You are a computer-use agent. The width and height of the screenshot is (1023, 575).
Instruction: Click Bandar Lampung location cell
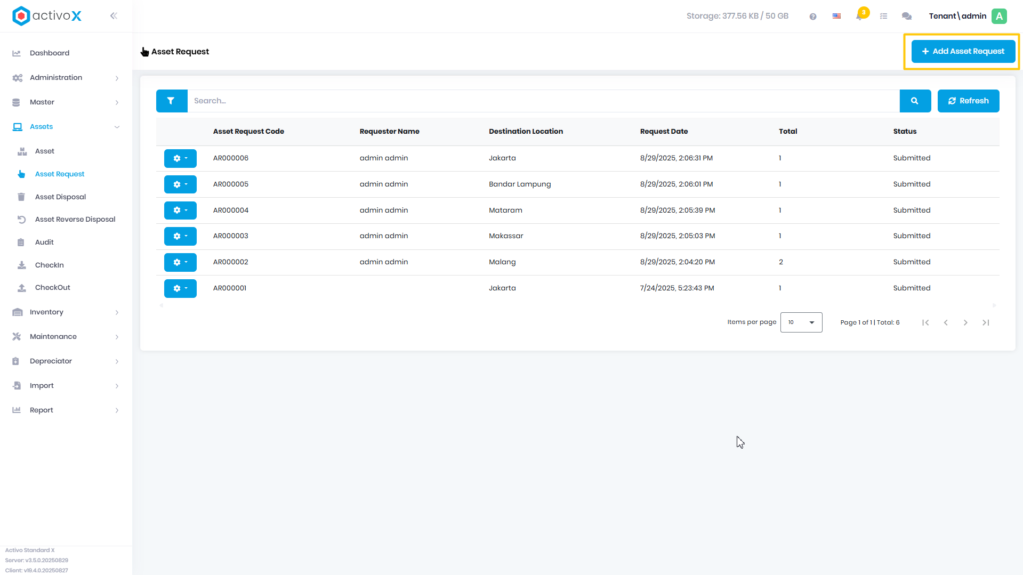click(520, 184)
